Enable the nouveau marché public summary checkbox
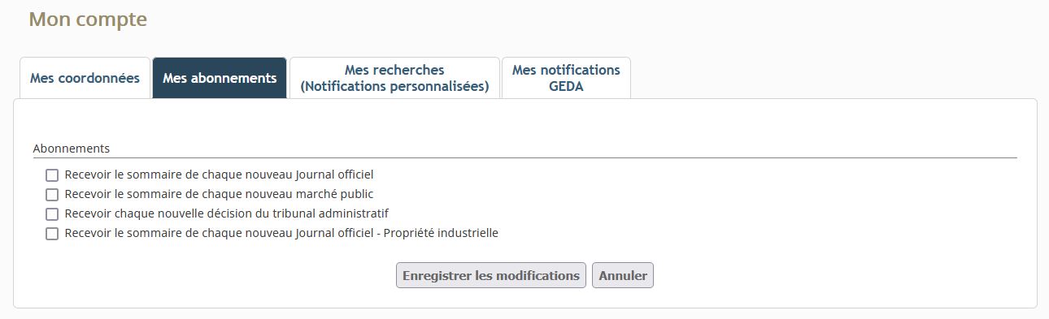The width and height of the screenshot is (1049, 319). (x=52, y=195)
